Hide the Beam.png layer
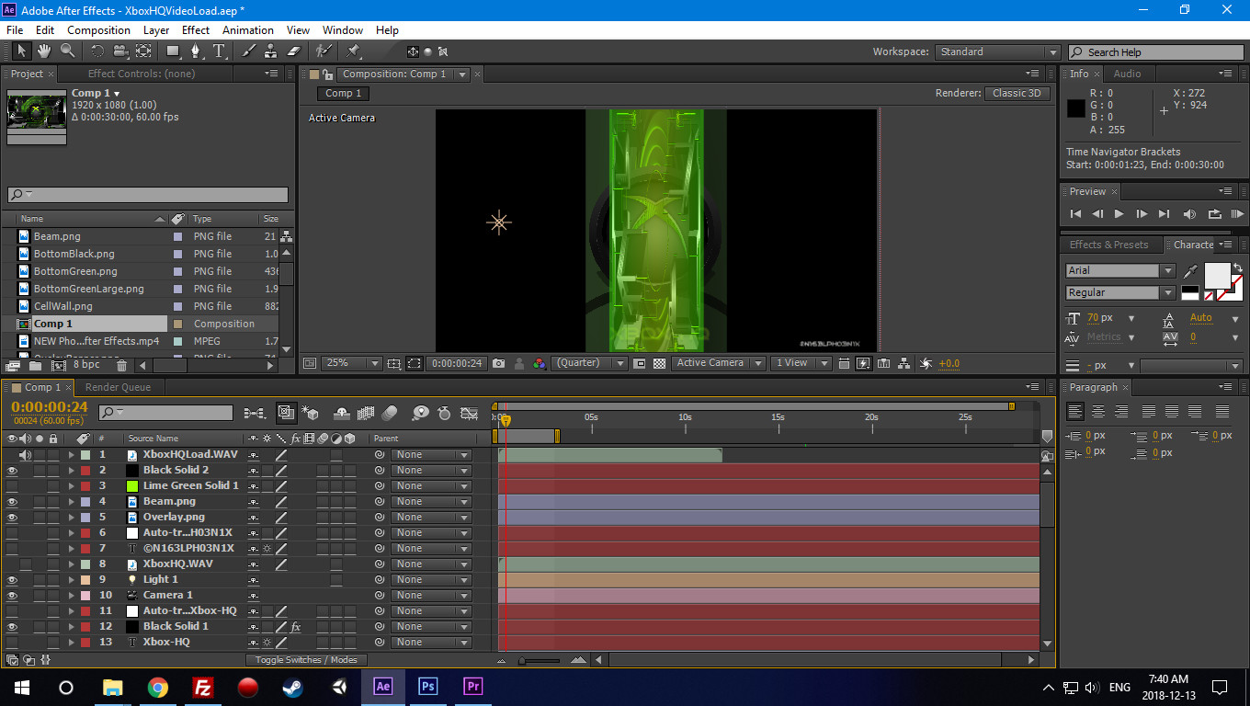1250x706 pixels. point(12,501)
